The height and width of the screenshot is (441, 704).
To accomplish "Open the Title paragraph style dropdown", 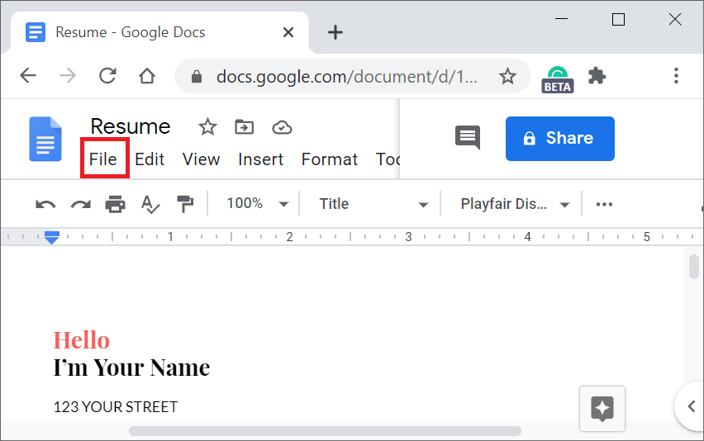I will pyautogui.click(x=373, y=204).
